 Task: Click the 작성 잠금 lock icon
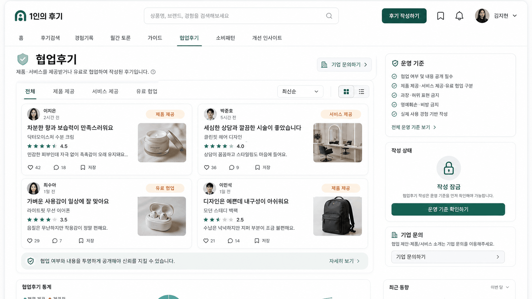coord(449,168)
